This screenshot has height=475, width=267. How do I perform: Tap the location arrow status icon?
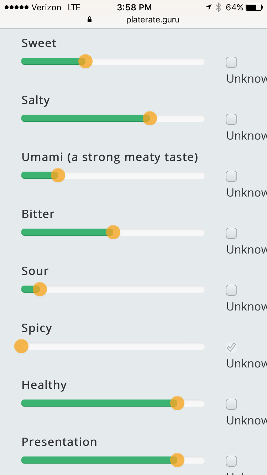pyautogui.click(x=208, y=7)
